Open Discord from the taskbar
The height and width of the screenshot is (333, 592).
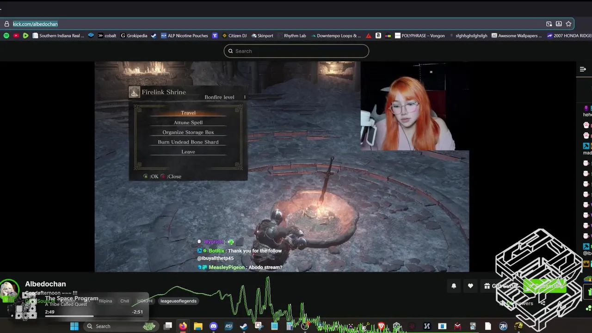[x=213, y=326]
